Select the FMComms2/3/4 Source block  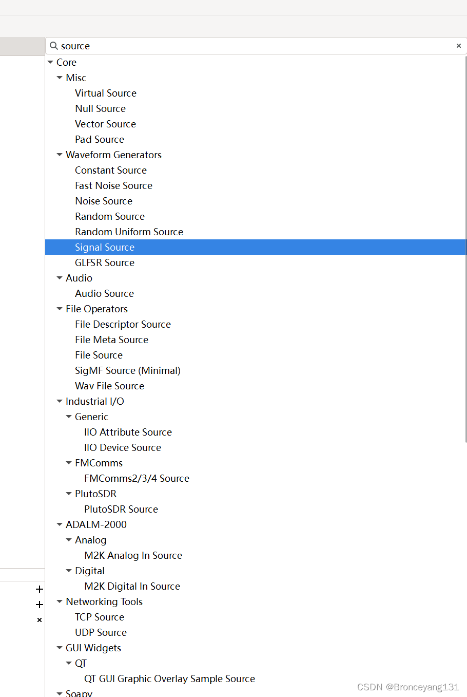137,478
